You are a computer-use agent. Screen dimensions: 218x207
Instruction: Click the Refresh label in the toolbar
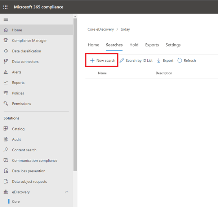tap(190, 60)
